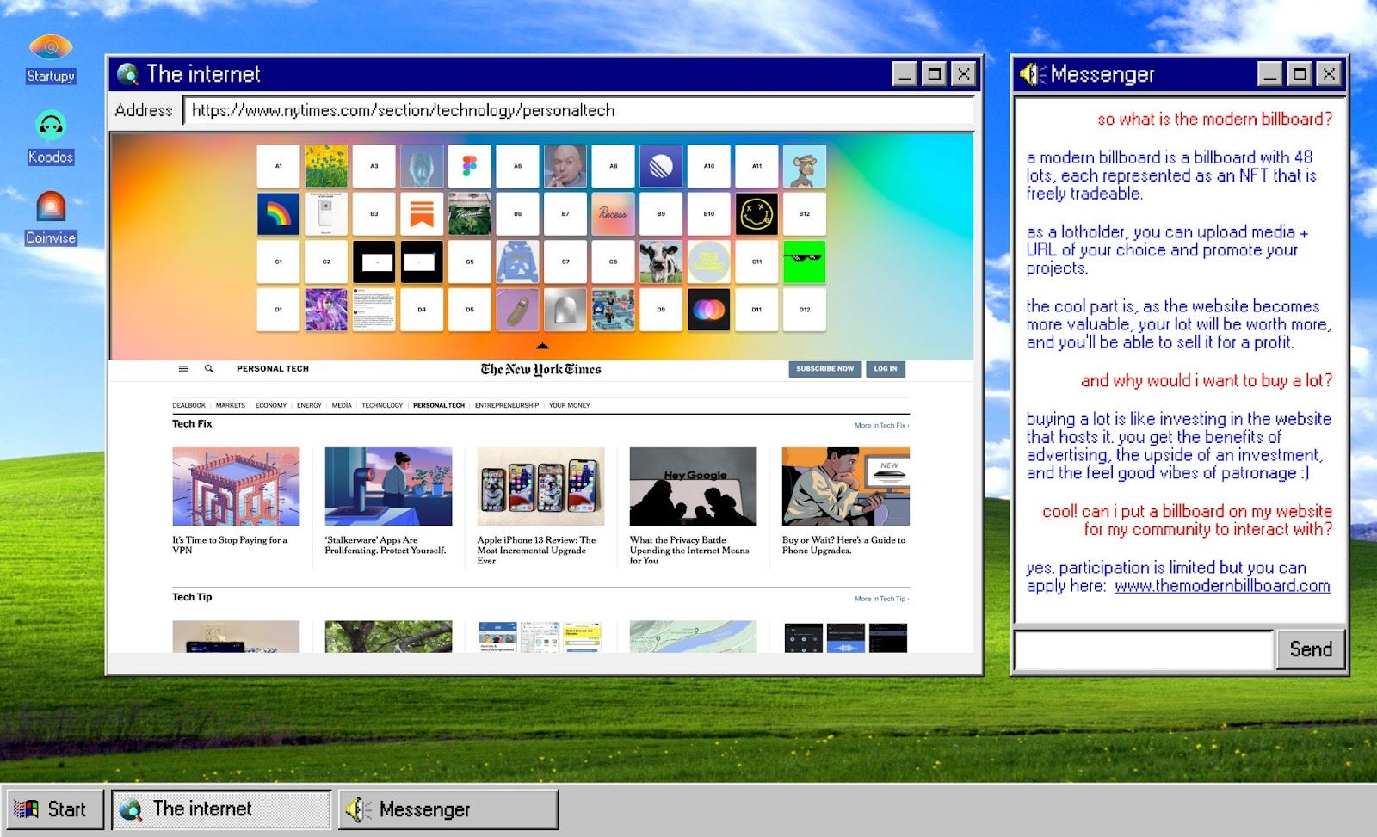
Task: Click the Log In button
Action: [886, 369]
